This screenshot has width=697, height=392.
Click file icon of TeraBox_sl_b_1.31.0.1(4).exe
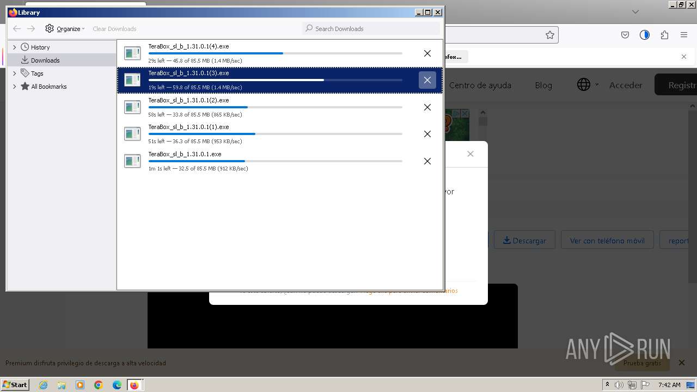coord(132,53)
